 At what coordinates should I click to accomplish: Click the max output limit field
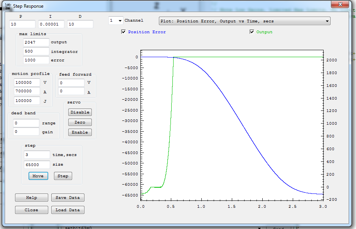36,42
